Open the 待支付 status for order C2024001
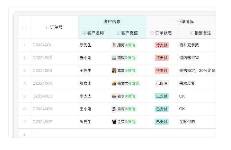 point(161,45)
